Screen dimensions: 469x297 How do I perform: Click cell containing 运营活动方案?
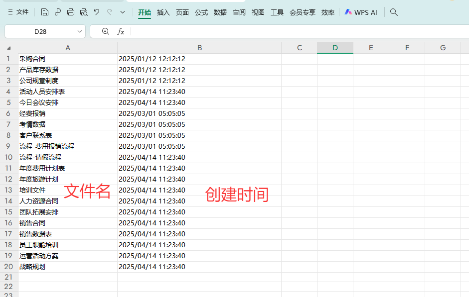68,256
